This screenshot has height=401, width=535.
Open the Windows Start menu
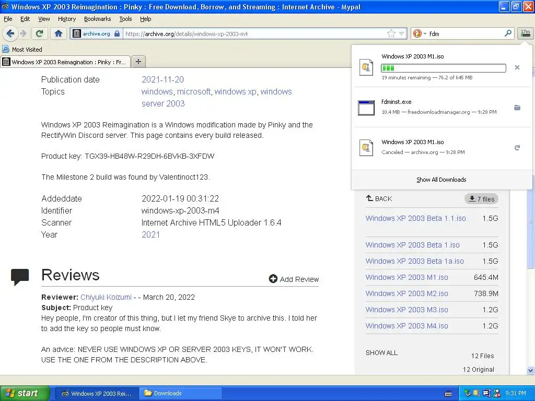click(25, 393)
